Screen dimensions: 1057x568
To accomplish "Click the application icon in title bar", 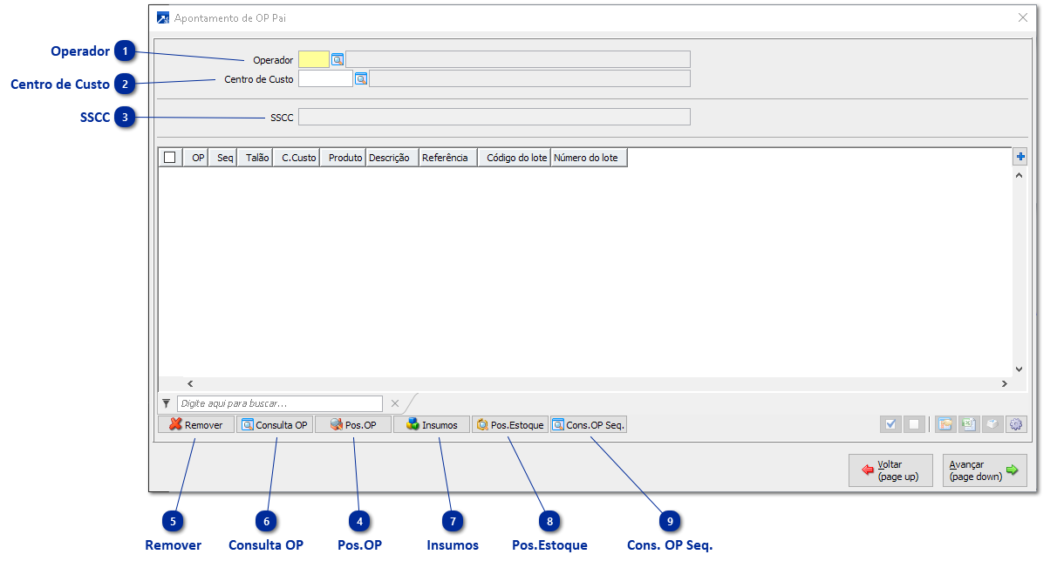I will point(163,17).
